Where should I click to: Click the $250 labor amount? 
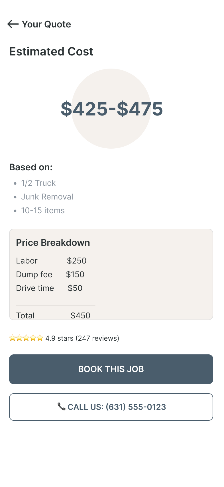pos(77,261)
